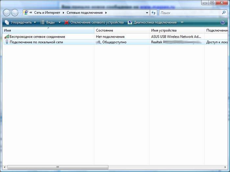This screenshot has height=172, width=230.
Task: Click the Сетевые подключения breadcrumb
Action: coord(84,13)
